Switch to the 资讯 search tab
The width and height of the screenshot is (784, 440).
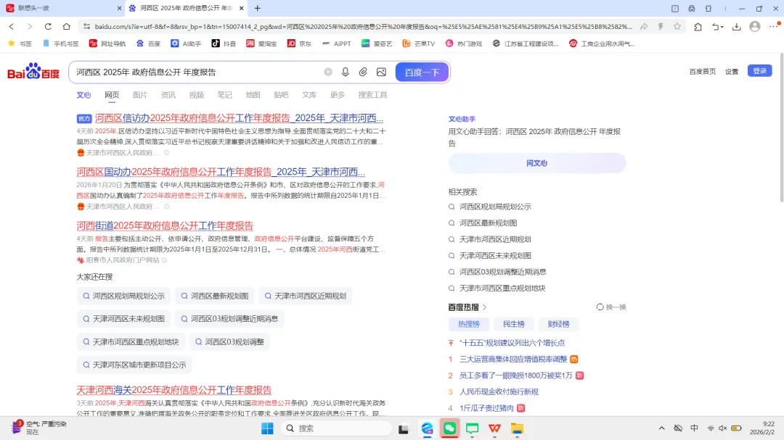(168, 95)
